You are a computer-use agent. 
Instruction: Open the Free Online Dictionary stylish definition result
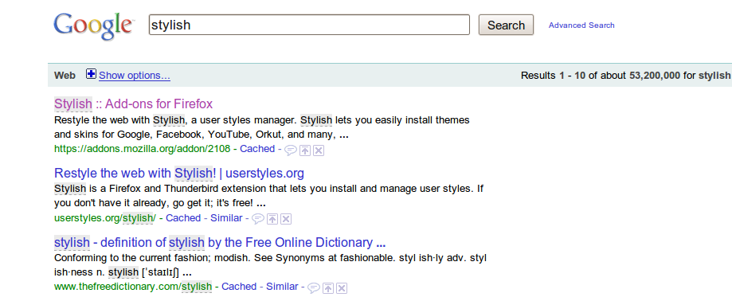click(x=220, y=243)
